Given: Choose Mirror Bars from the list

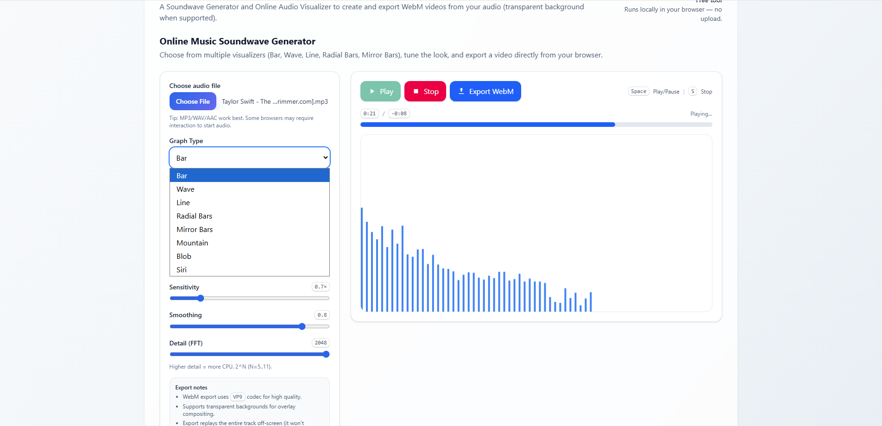Looking at the screenshot, I should pyautogui.click(x=250, y=229).
